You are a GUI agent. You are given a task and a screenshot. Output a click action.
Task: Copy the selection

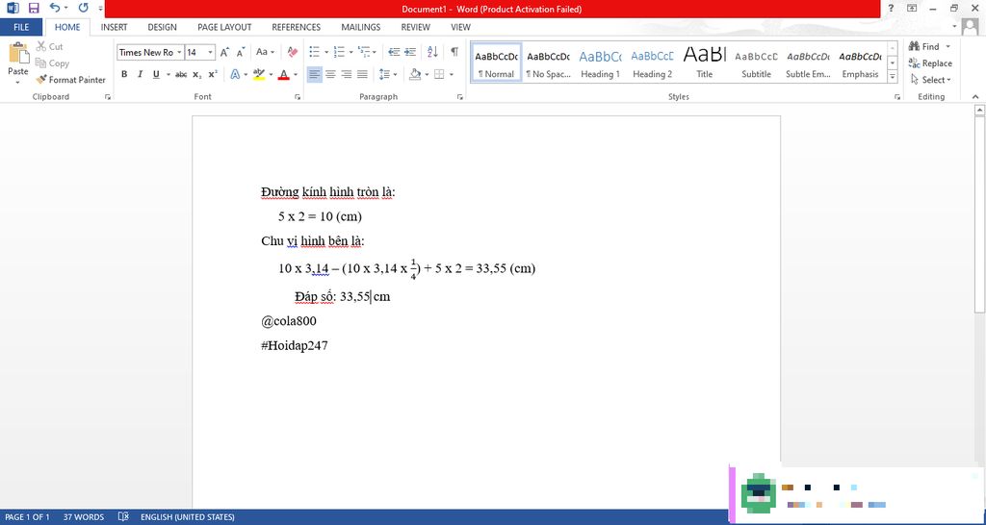[52, 63]
